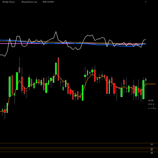The image size is (158, 158).
Task: Click the "MunafaSutra.com" source label
Action: [29, 2]
